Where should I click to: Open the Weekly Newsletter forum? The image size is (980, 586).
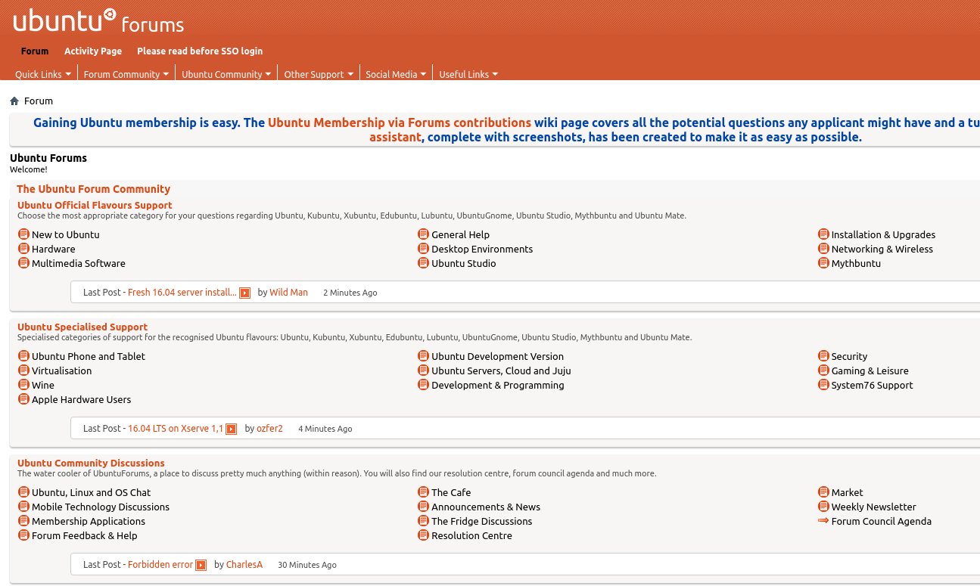point(874,507)
